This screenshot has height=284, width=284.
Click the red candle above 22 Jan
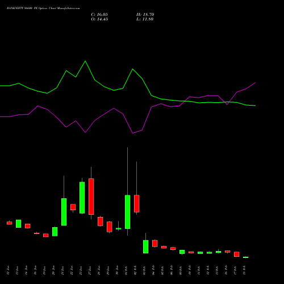point(73,207)
